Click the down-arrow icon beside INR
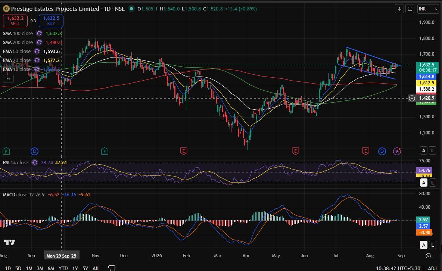This screenshot has width=442, height=271. 399,9
